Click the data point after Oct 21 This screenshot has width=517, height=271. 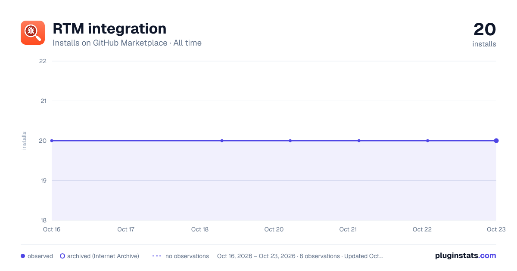pos(359,141)
